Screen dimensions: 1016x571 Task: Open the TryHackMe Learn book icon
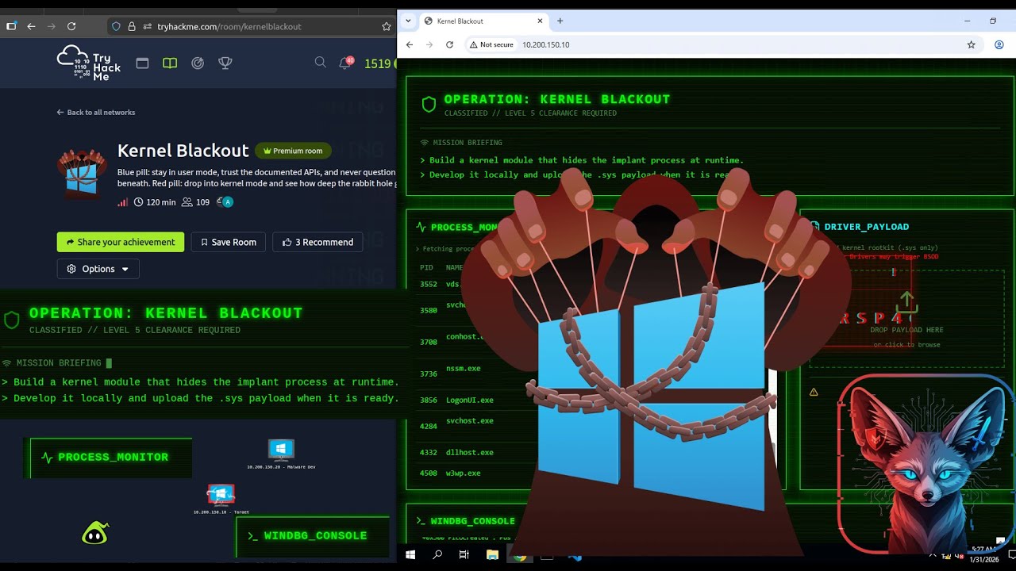coord(170,63)
